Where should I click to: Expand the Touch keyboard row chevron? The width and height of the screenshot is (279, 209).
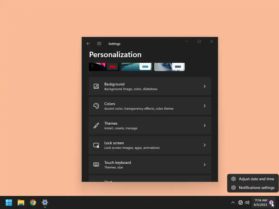tap(204, 165)
